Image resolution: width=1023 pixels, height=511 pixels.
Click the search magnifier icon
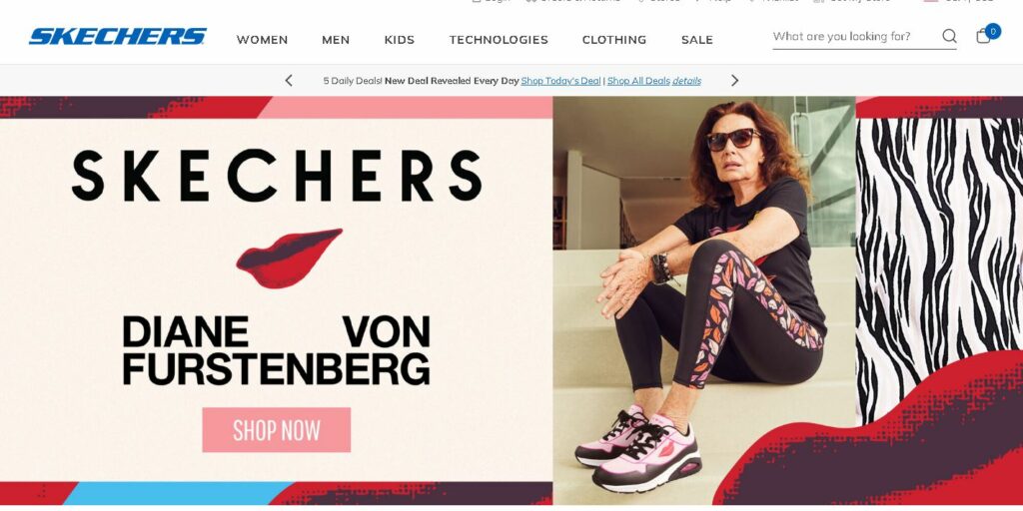[949, 36]
